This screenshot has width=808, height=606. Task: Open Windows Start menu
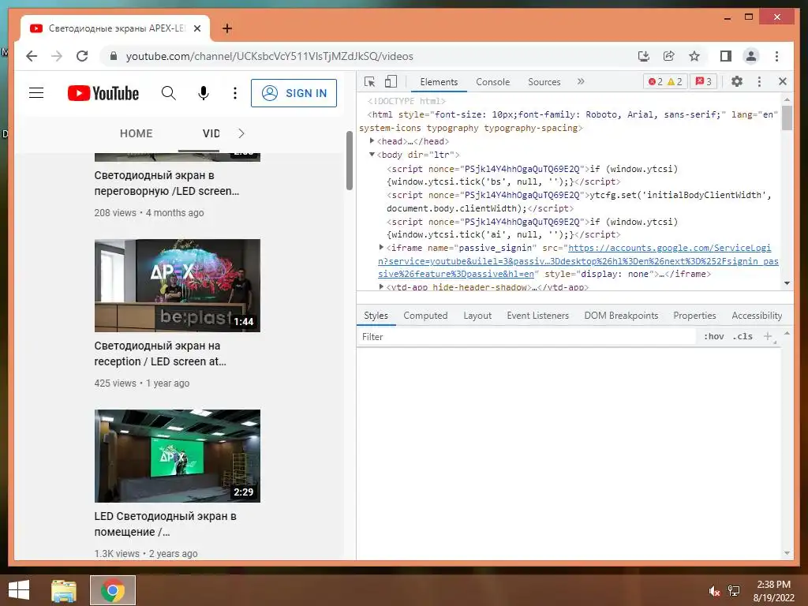19,590
